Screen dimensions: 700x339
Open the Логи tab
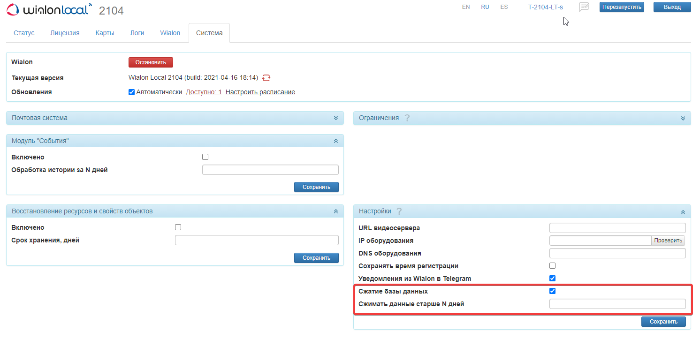[x=137, y=33]
